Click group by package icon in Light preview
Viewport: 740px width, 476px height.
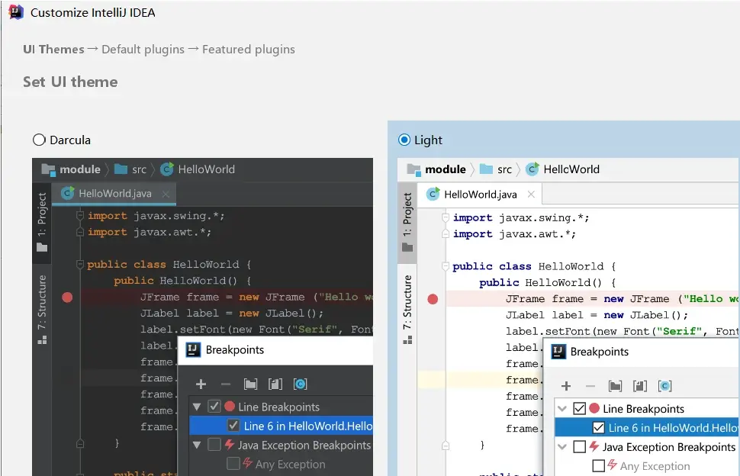point(616,386)
